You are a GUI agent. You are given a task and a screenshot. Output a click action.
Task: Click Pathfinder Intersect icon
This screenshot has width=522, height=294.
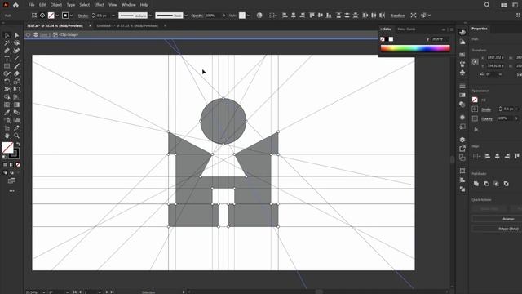point(496,184)
